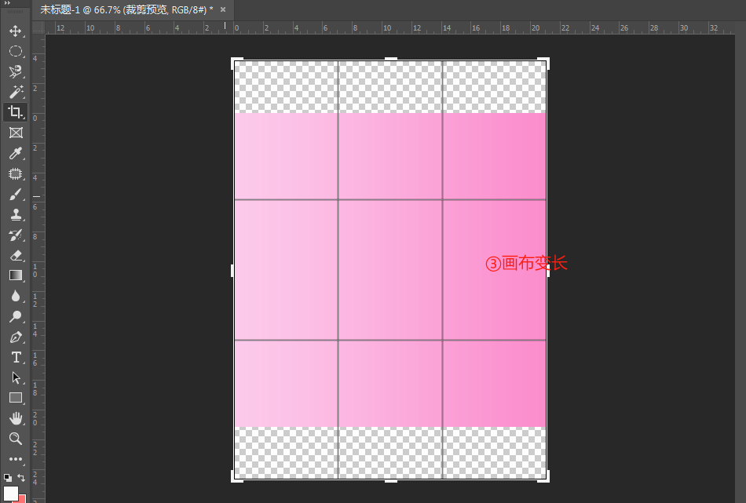The image size is (746, 503).
Task: Select the Pen tool
Action: tap(15, 337)
